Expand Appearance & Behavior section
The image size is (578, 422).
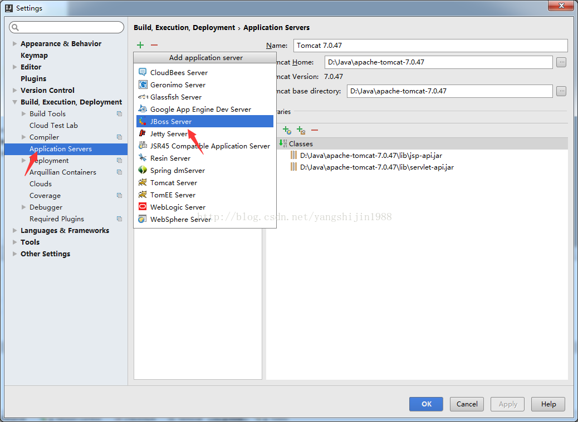14,43
